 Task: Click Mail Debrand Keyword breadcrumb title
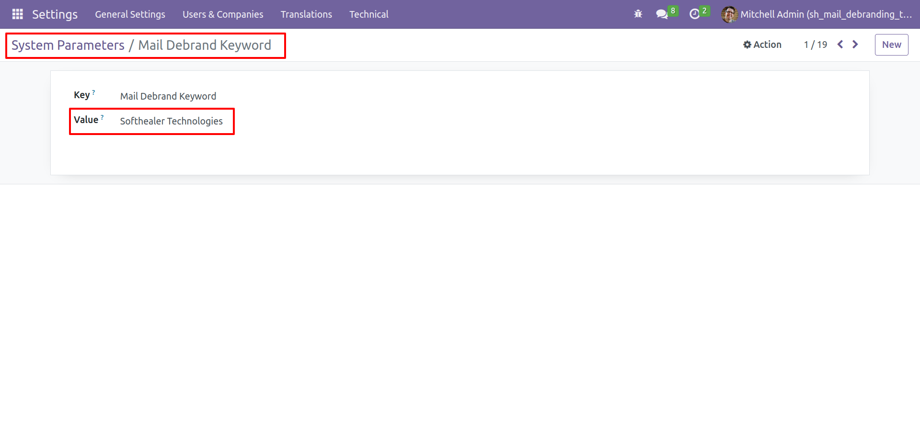(205, 45)
